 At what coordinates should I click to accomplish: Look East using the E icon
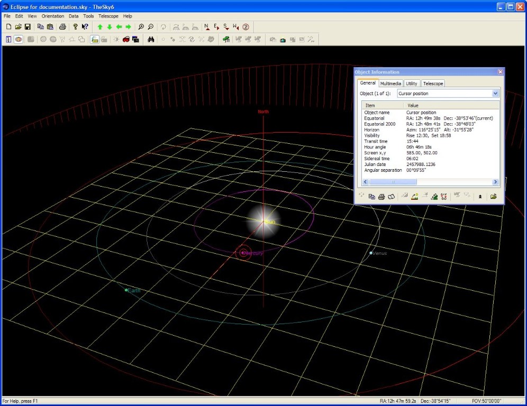(216, 27)
